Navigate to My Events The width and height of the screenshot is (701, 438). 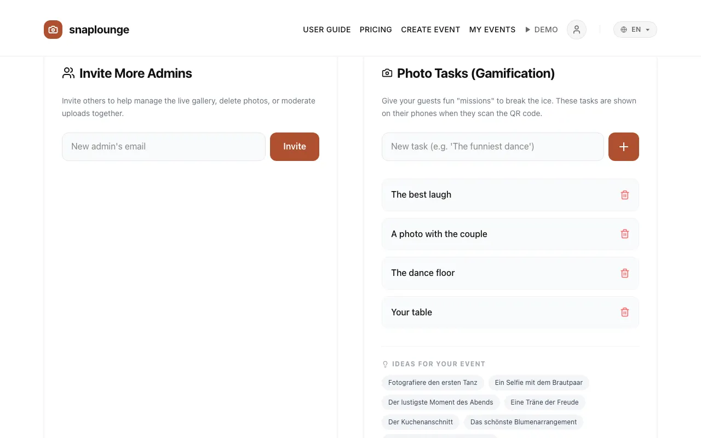click(x=492, y=30)
